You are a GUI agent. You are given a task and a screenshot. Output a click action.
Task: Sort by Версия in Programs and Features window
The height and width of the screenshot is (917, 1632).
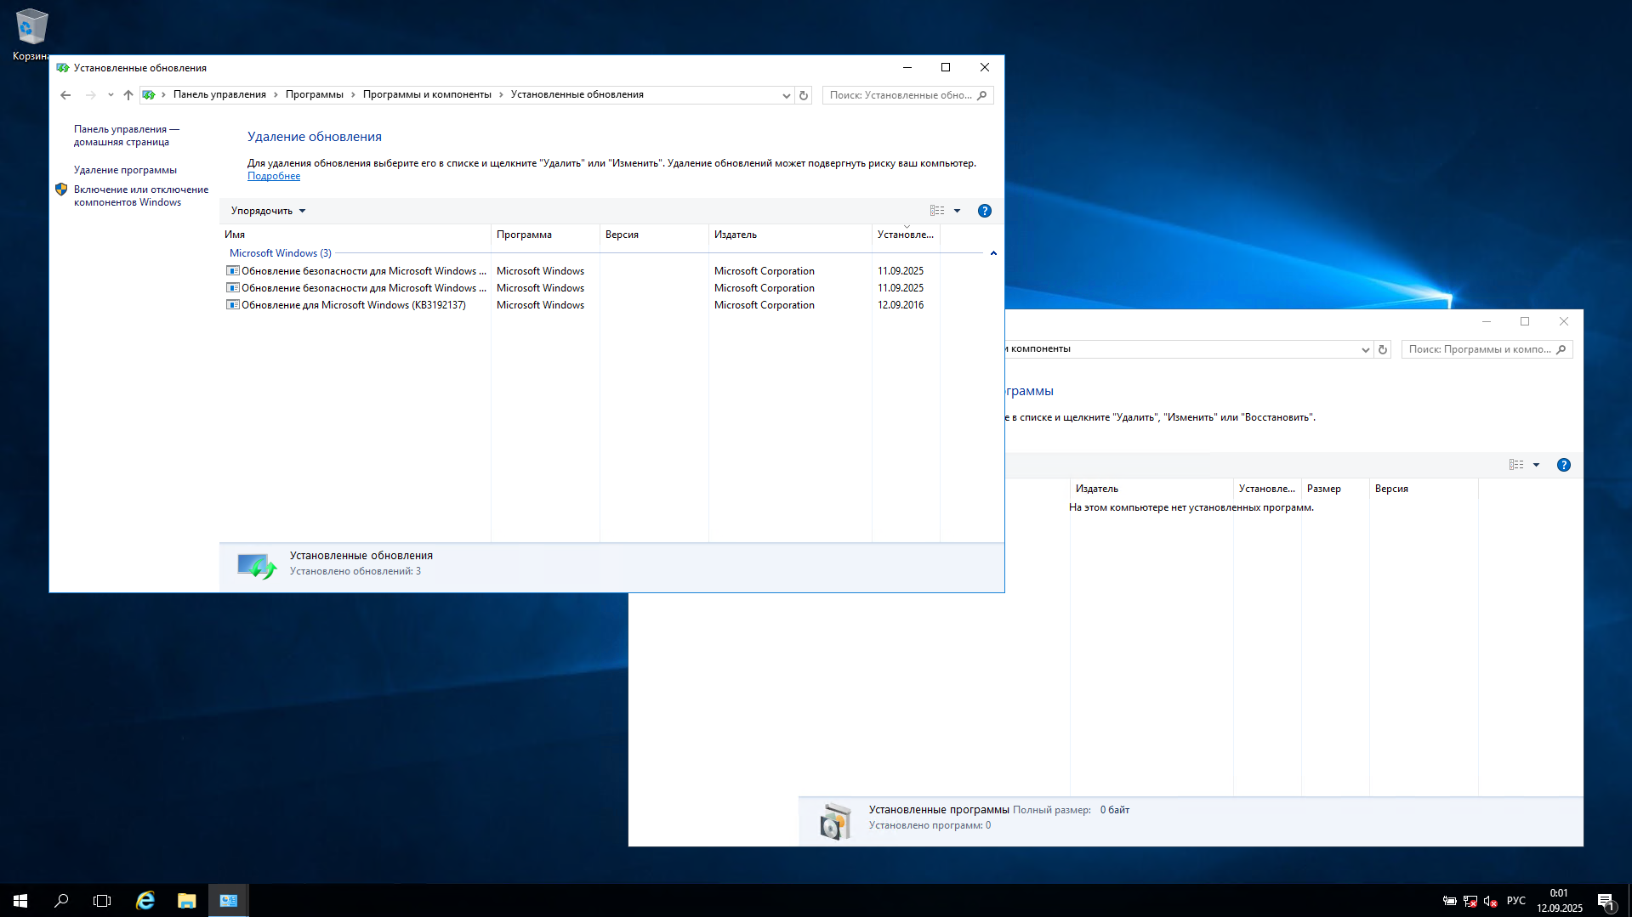point(1424,489)
